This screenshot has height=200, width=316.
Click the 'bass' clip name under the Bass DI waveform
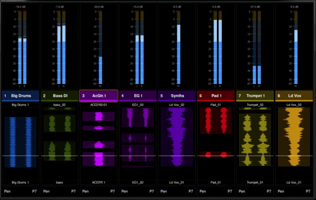60,182
